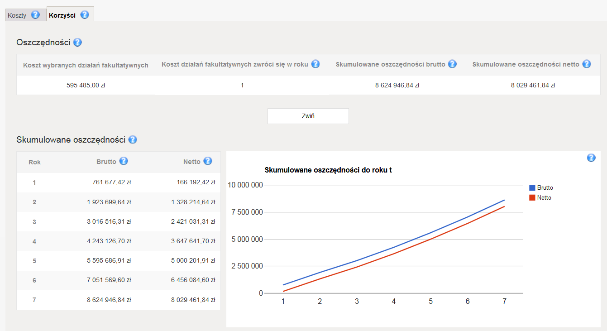Click the Netto legend label
The width and height of the screenshot is (607, 331).
tap(544, 198)
